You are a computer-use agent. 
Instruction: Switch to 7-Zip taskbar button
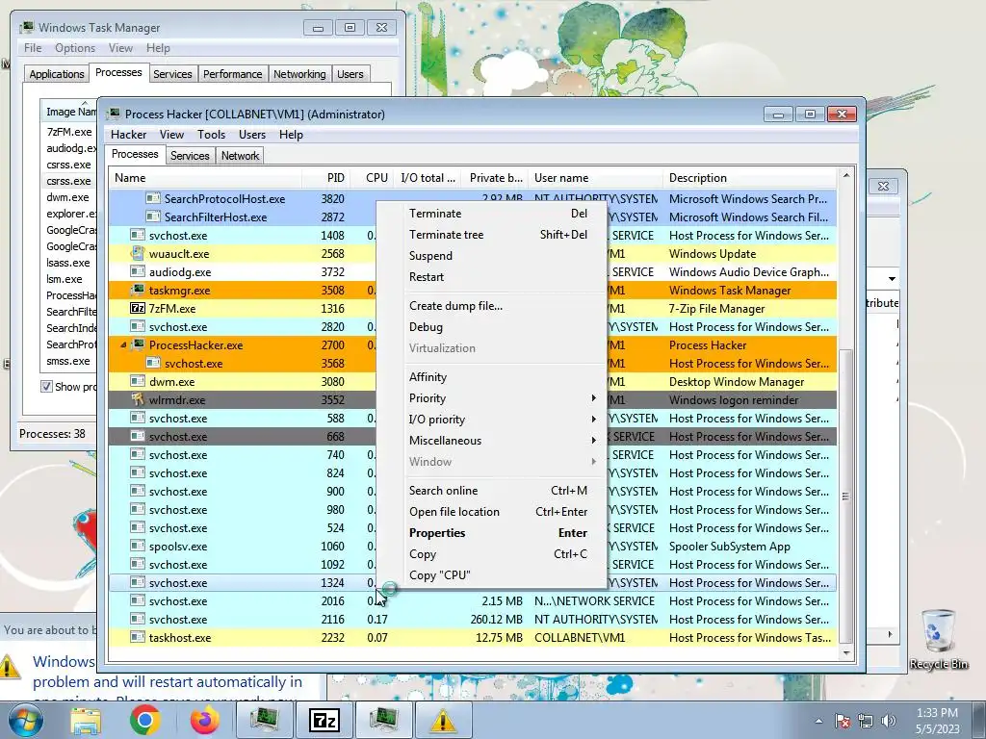[x=324, y=720]
